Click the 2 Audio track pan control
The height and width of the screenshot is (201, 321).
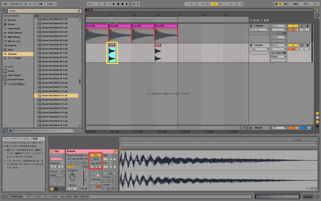tap(304, 49)
